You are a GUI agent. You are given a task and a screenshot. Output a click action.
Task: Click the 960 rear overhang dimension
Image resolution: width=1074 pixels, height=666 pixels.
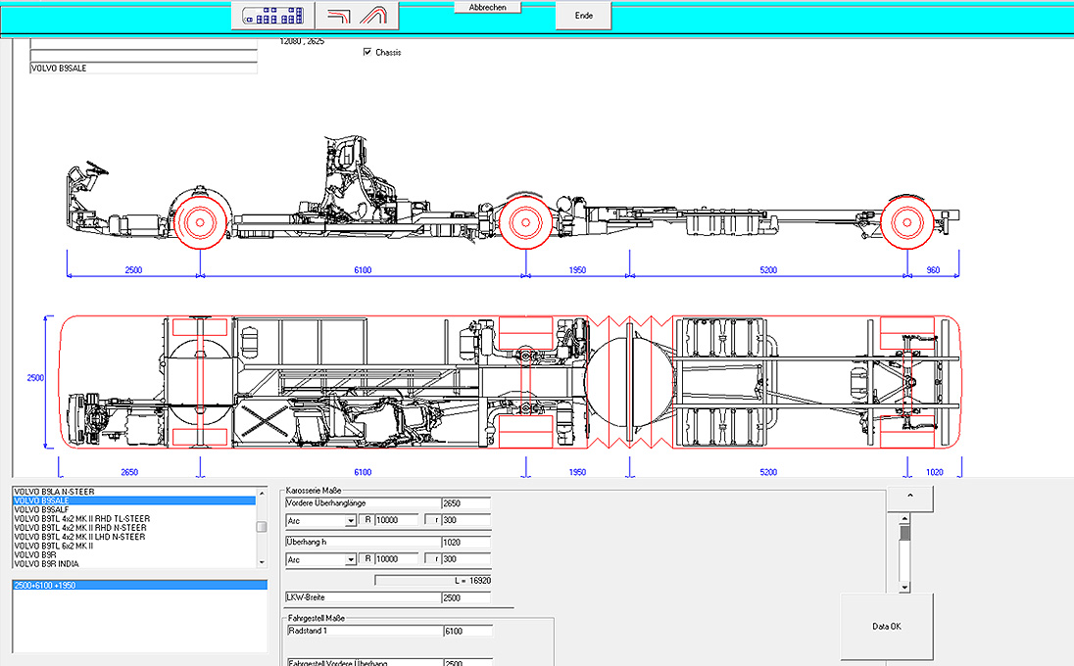click(934, 270)
